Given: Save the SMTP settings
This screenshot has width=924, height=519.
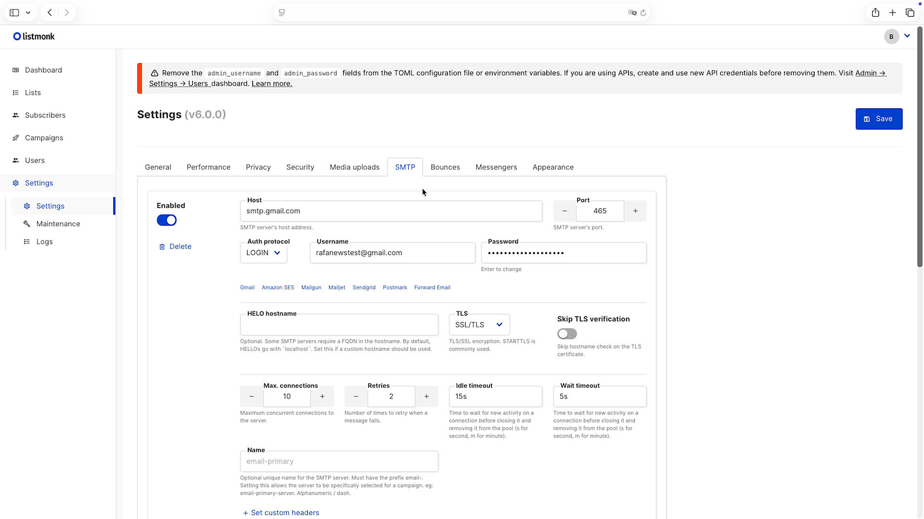Looking at the screenshot, I should (x=879, y=119).
